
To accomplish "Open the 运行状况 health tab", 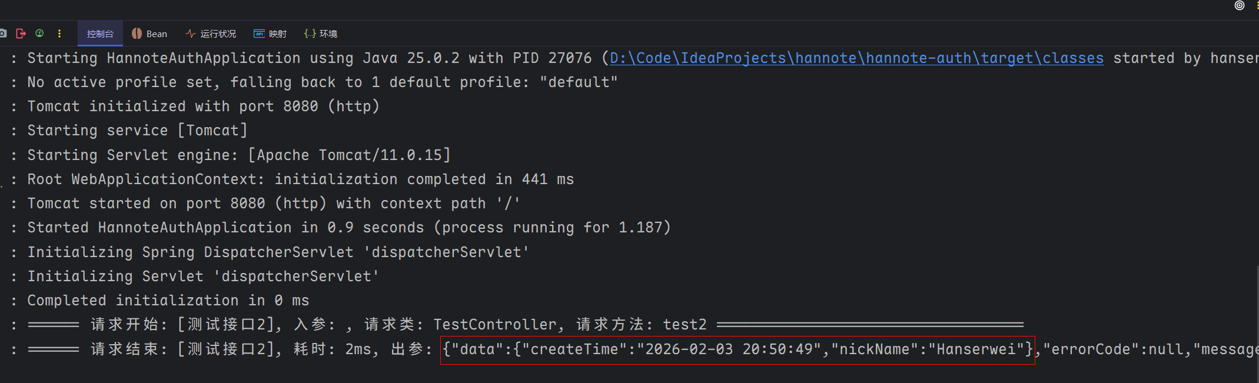I will point(211,34).
